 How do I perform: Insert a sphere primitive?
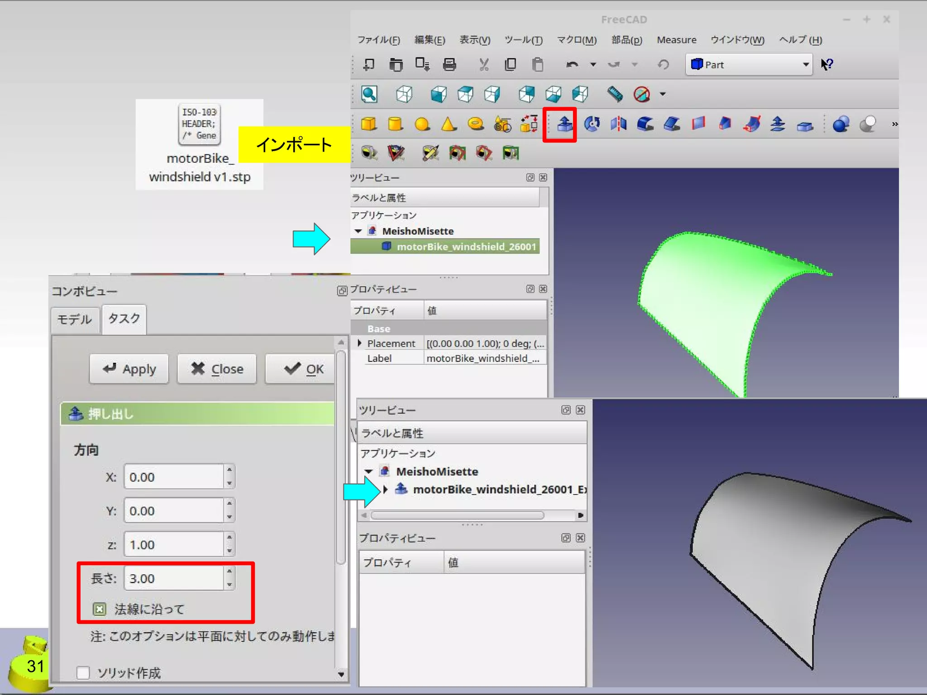(x=422, y=124)
